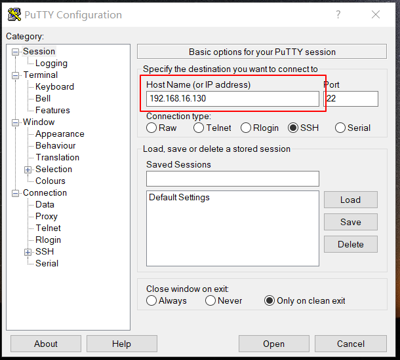Screen dimensions: 400x360
Task: Click the Save session button
Action: 351,222
